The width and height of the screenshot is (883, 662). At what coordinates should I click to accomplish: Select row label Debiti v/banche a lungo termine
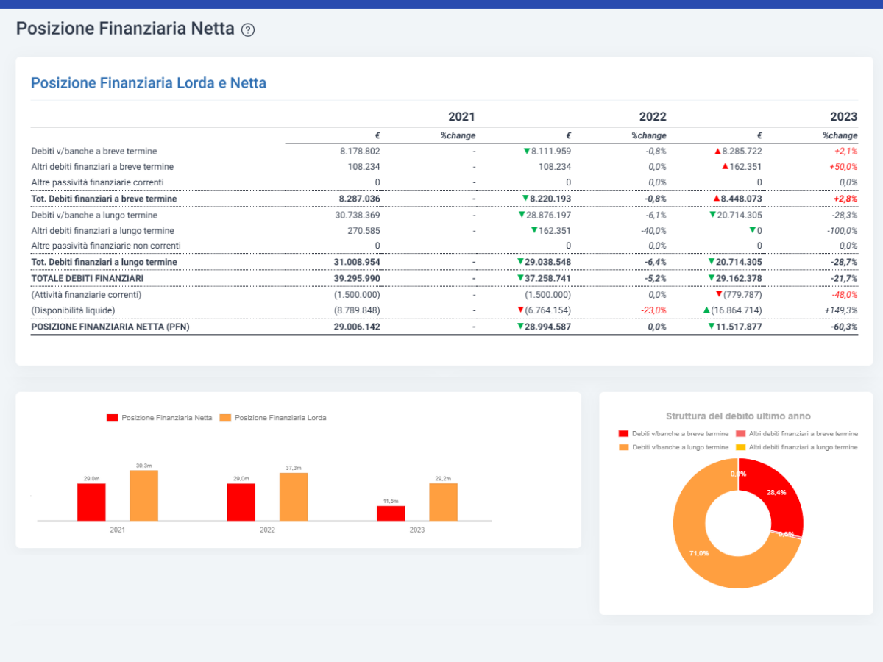pyautogui.click(x=94, y=216)
